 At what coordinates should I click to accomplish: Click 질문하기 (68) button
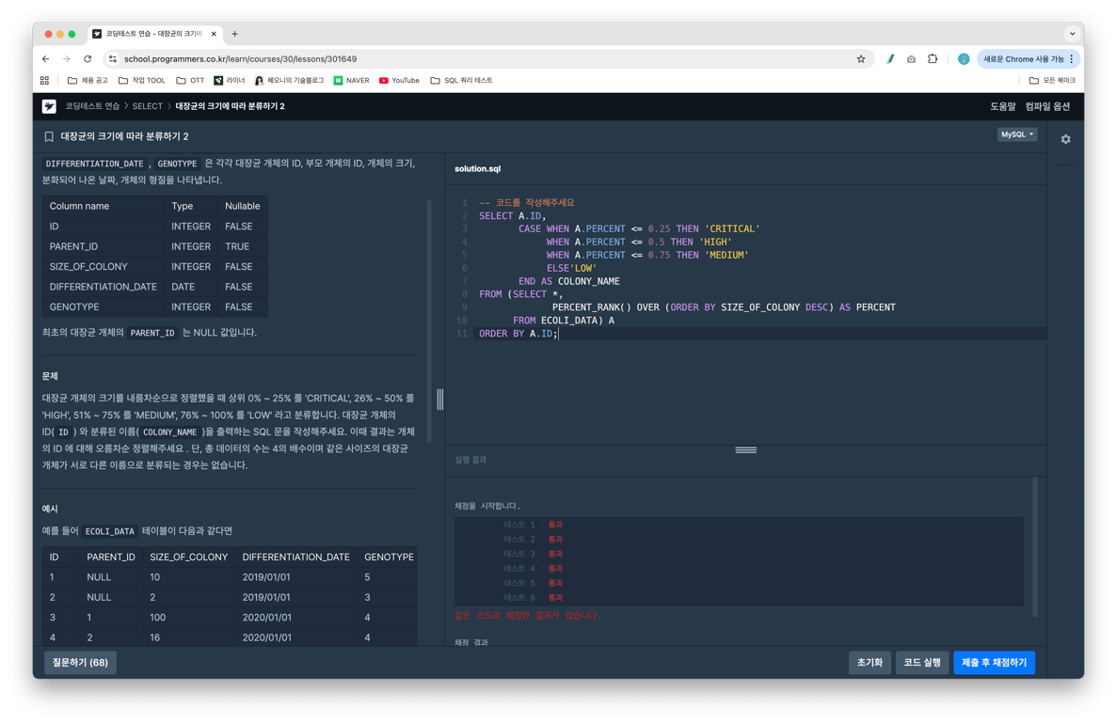coord(80,662)
